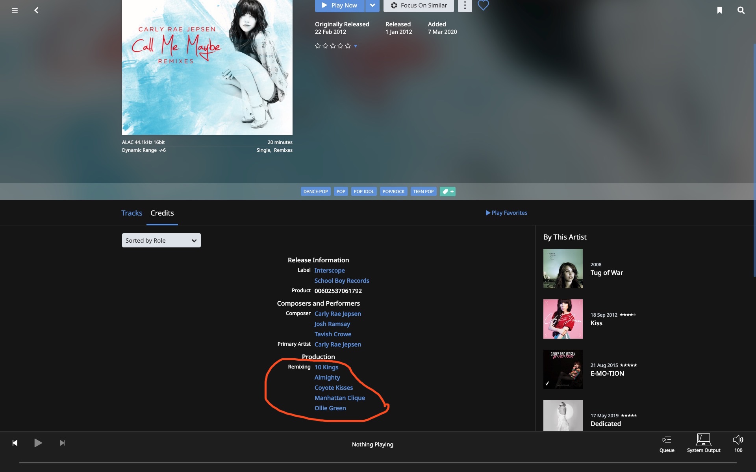
Task: Open composer Carly Rae Jepsen link
Action: [x=338, y=313]
